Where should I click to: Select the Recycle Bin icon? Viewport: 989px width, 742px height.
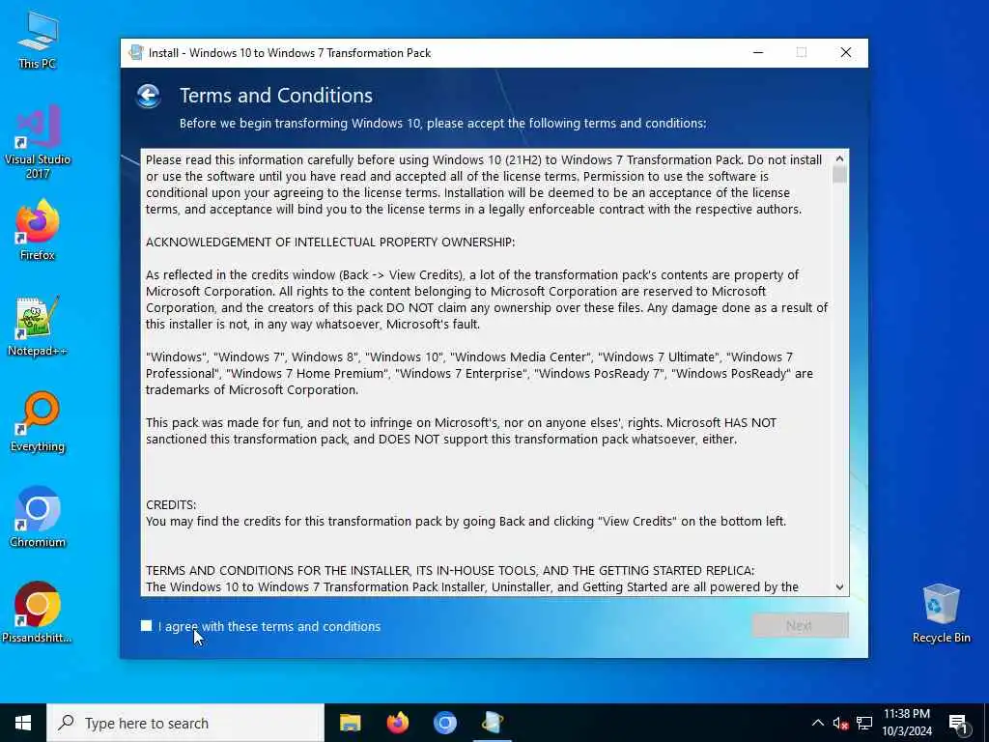[941, 614]
